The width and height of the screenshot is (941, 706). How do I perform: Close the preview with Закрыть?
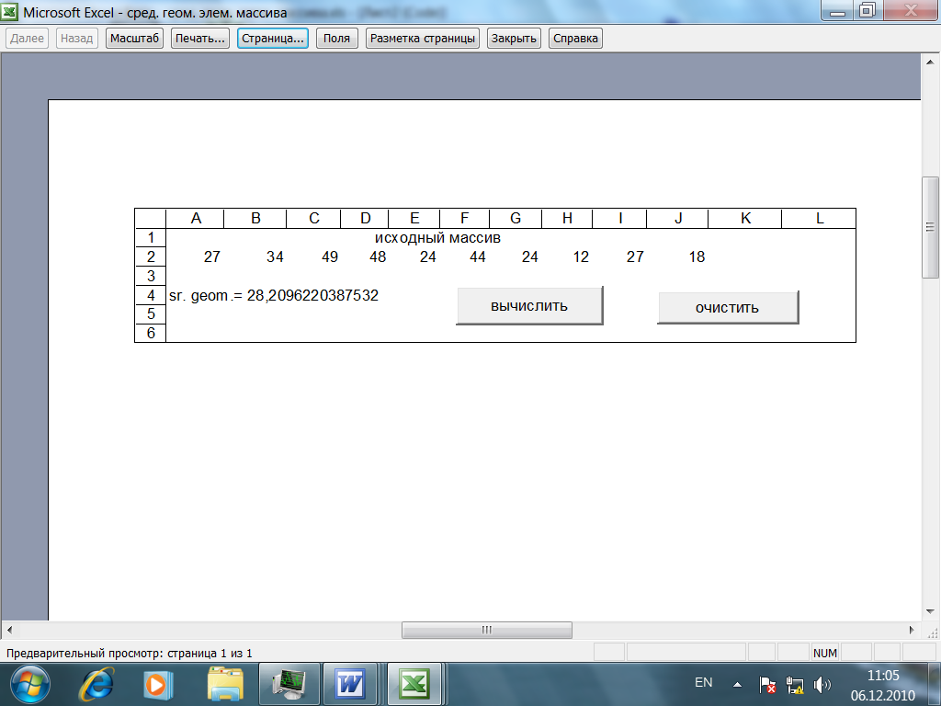click(514, 39)
